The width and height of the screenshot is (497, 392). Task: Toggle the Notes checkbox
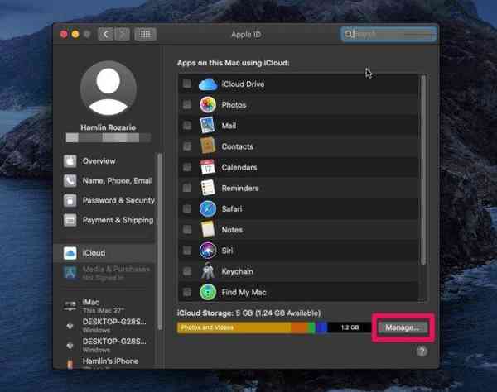[187, 230]
